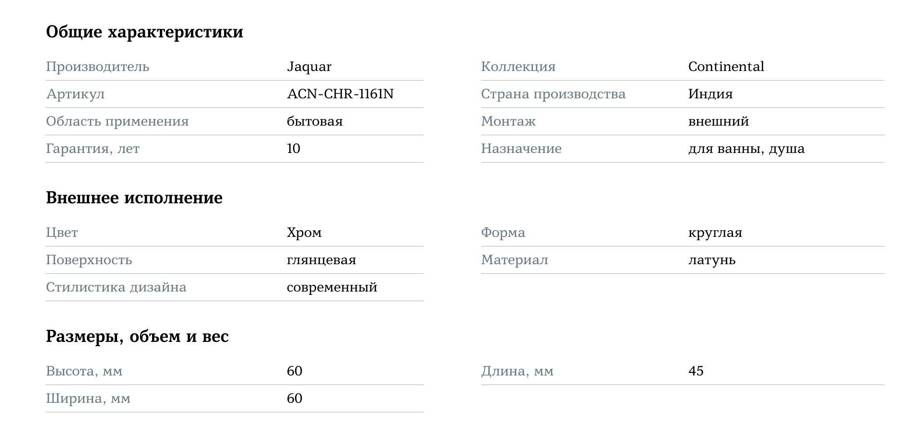This screenshot has width=921, height=433.
Task: Click the design style value "современный"
Action: pos(332,287)
